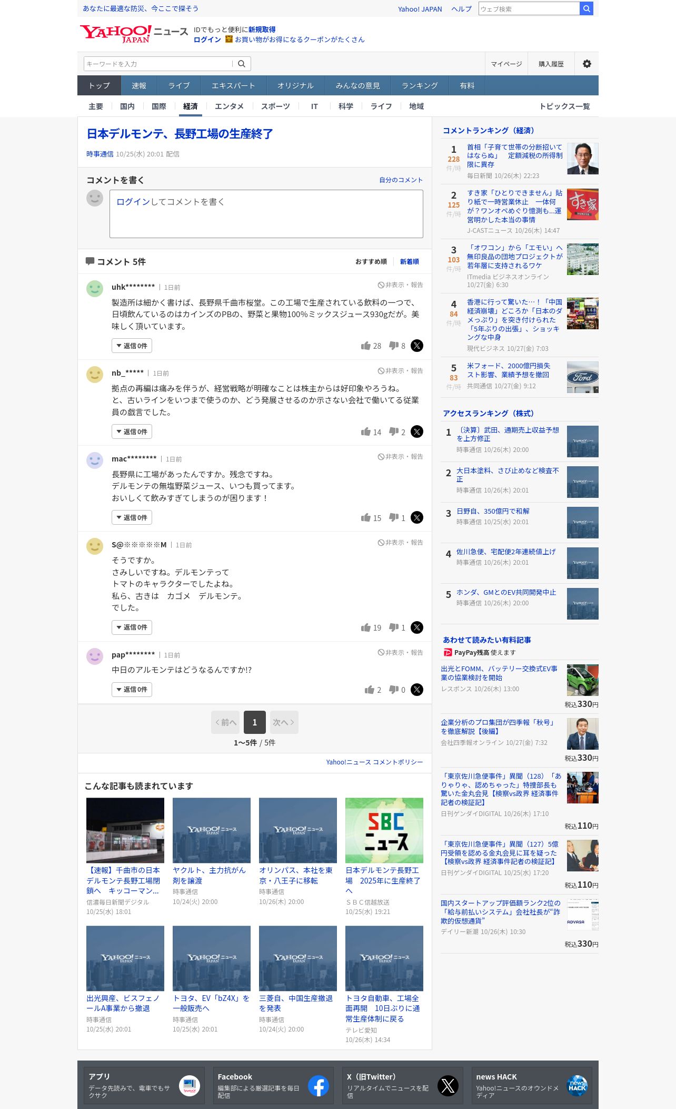Sort comments by おすすめ順
Screen dimensions: 676x1109
click(371, 262)
